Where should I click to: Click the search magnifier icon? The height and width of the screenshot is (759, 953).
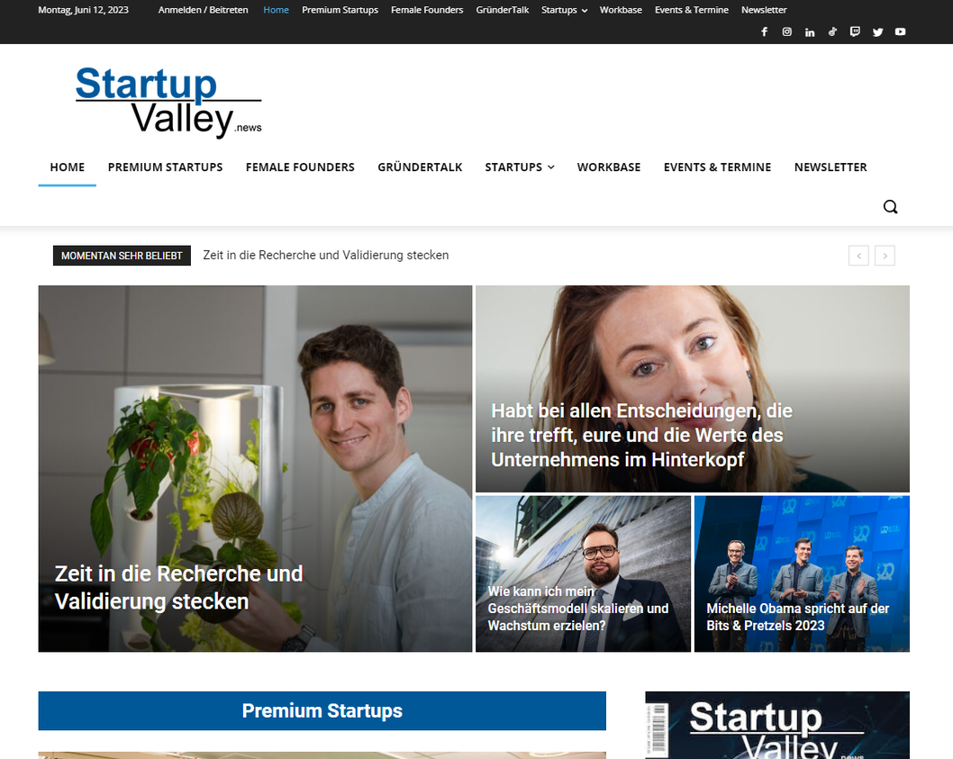pos(891,206)
